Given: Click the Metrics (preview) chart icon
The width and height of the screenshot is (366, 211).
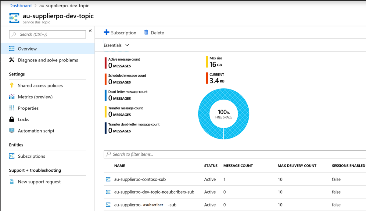Looking at the screenshot, I should click(12, 97).
